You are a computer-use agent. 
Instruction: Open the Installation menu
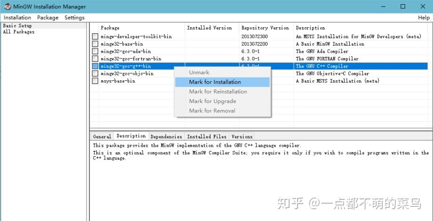17,18
